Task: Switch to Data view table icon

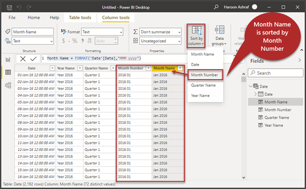Action: coord(8,72)
